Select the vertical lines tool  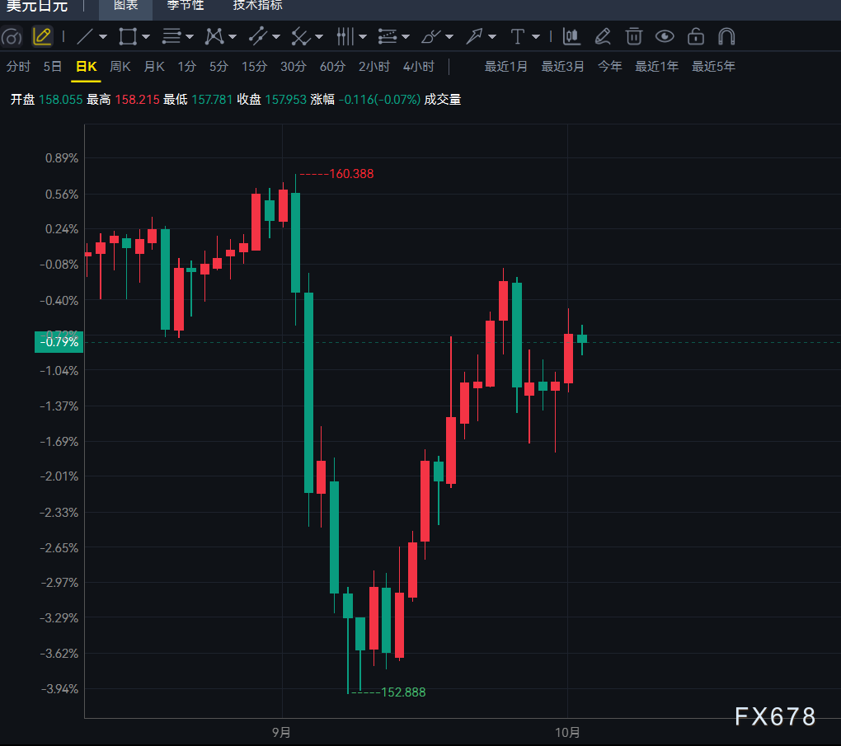[345, 36]
